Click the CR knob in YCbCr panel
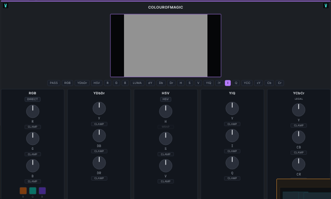 pyautogui.click(x=299, y=164)
